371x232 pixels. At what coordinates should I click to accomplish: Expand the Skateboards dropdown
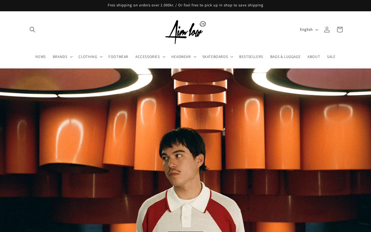coord(218,57)
